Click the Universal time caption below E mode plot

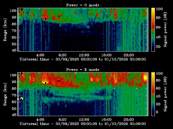click(83, 124)
